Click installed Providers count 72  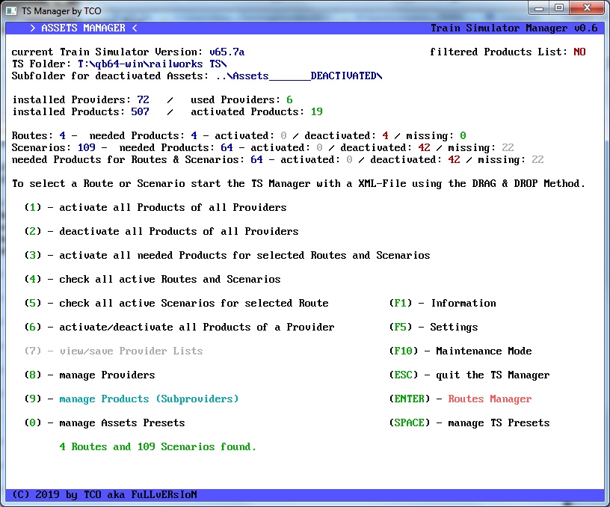pyautogui.click(x=143, y=99)
